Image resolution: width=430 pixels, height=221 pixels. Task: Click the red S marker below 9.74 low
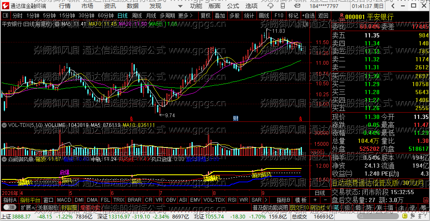click(131, 119)
